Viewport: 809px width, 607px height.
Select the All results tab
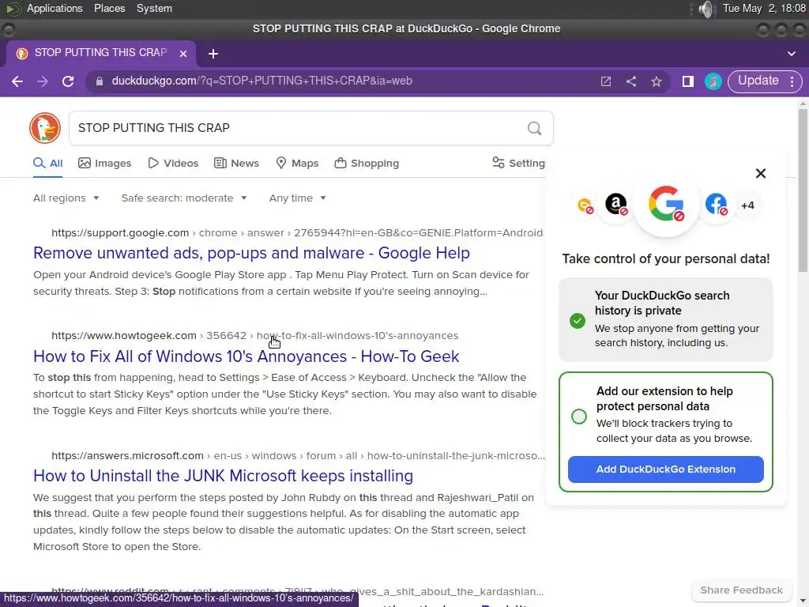48,163
